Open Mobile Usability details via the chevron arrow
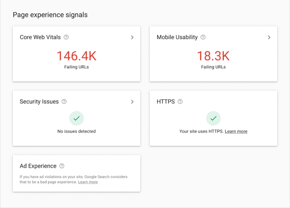 coord(269,37)
